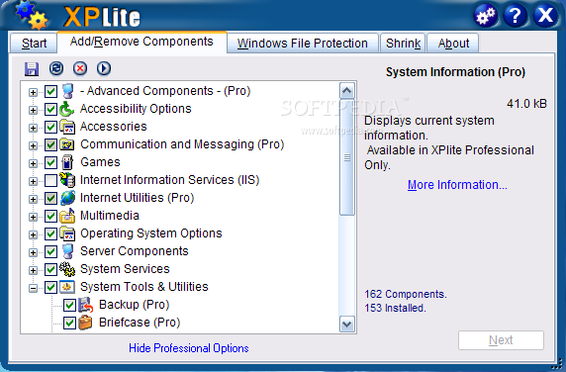The image size is (566, 372).
Task: Expand the Multimedia tree node
Action: pos(33,217)
